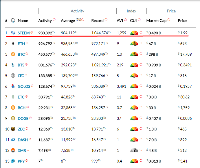The image size is (200, 168).
Task: Click the info icon right of BCH gauge
Action: pyautogui.click(x=141, y=107)
